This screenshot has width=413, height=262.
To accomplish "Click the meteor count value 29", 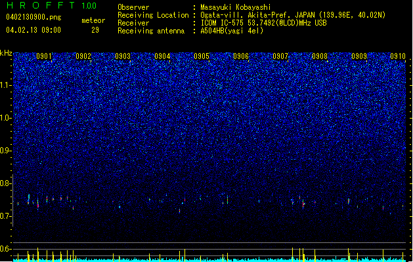I will [95, 30].
